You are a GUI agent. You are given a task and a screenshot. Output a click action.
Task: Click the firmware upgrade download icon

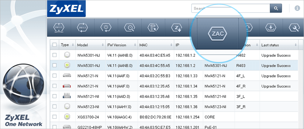click(271, 28)
